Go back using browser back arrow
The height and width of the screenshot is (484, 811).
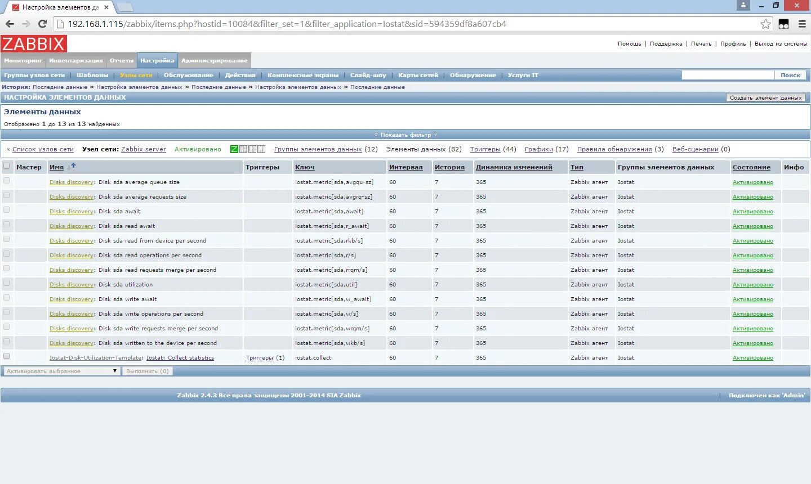10,24
